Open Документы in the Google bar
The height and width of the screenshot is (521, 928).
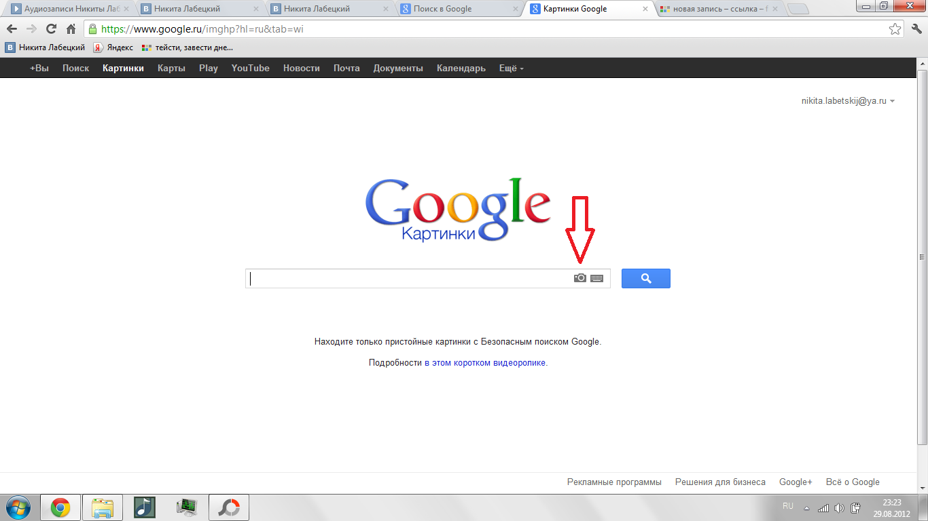pyautogui.click(x=398, y=68)
